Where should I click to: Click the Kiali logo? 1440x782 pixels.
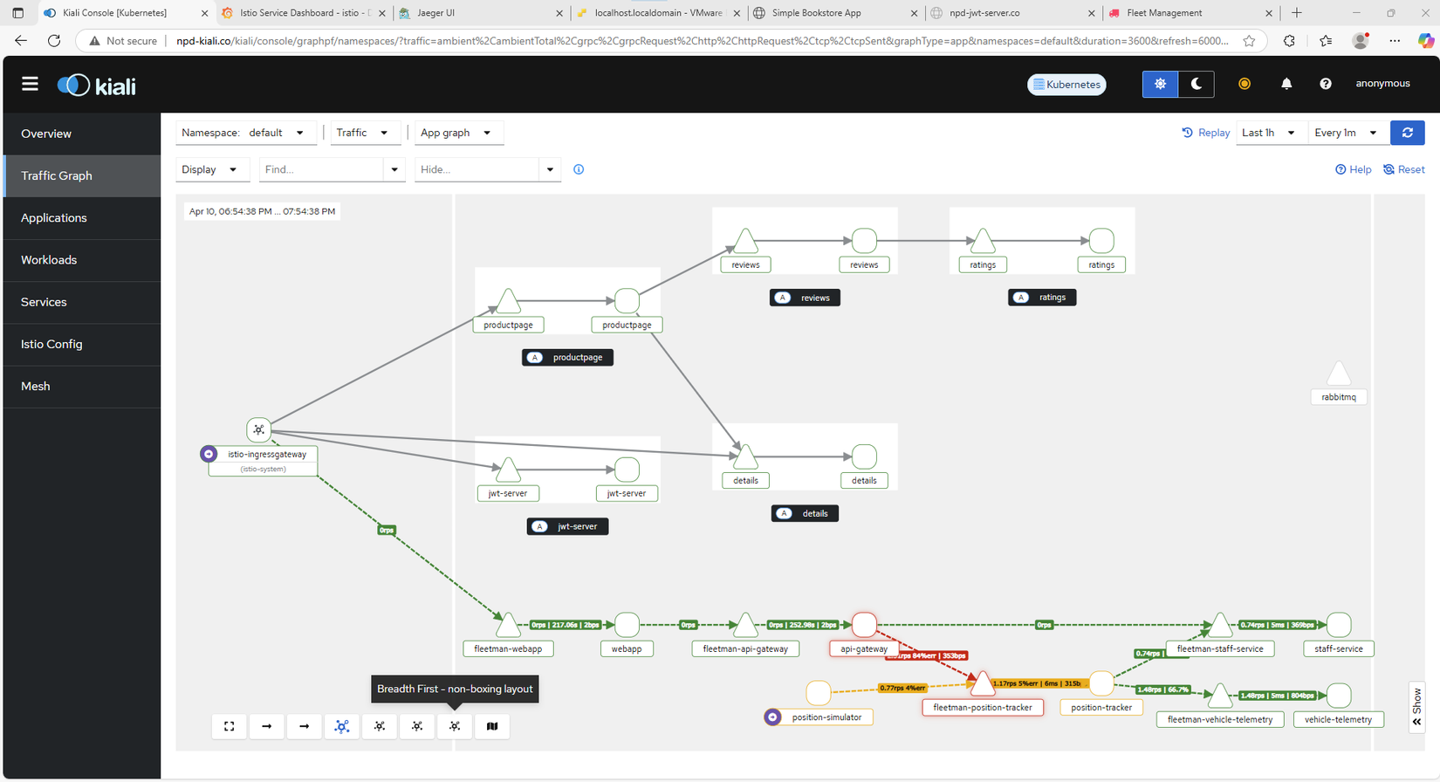pos(97,85)
